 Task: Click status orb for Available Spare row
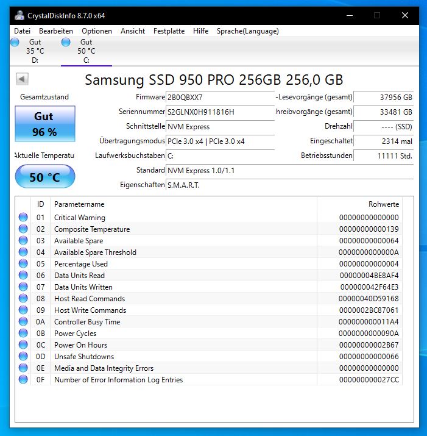(x=23, y=240)
